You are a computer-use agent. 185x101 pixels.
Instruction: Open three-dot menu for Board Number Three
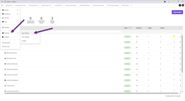[x=180, y=53]
